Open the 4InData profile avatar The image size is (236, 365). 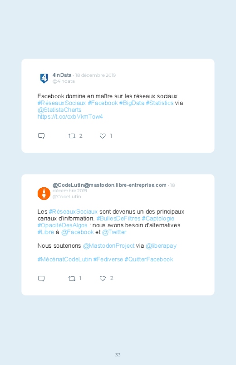44,78
